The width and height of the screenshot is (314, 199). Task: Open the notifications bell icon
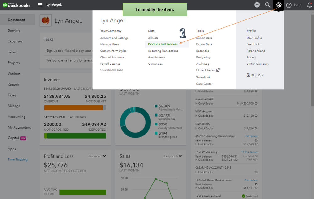coord(309,5)
